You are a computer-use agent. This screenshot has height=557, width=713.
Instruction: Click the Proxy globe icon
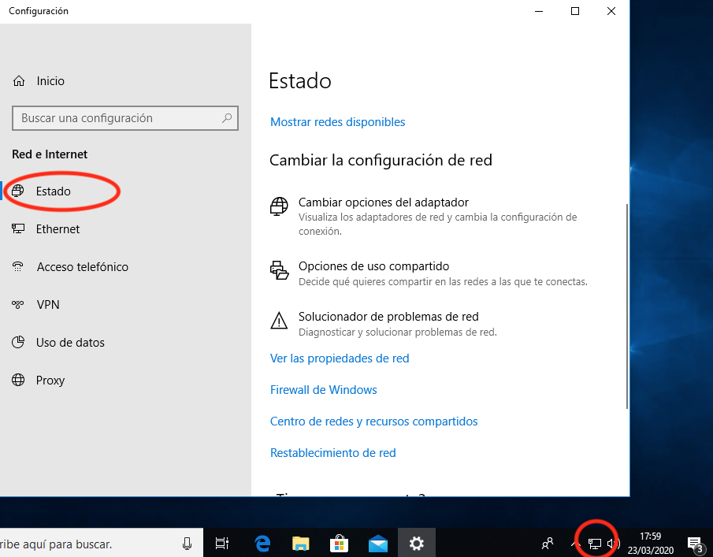(x=18, y=380)
